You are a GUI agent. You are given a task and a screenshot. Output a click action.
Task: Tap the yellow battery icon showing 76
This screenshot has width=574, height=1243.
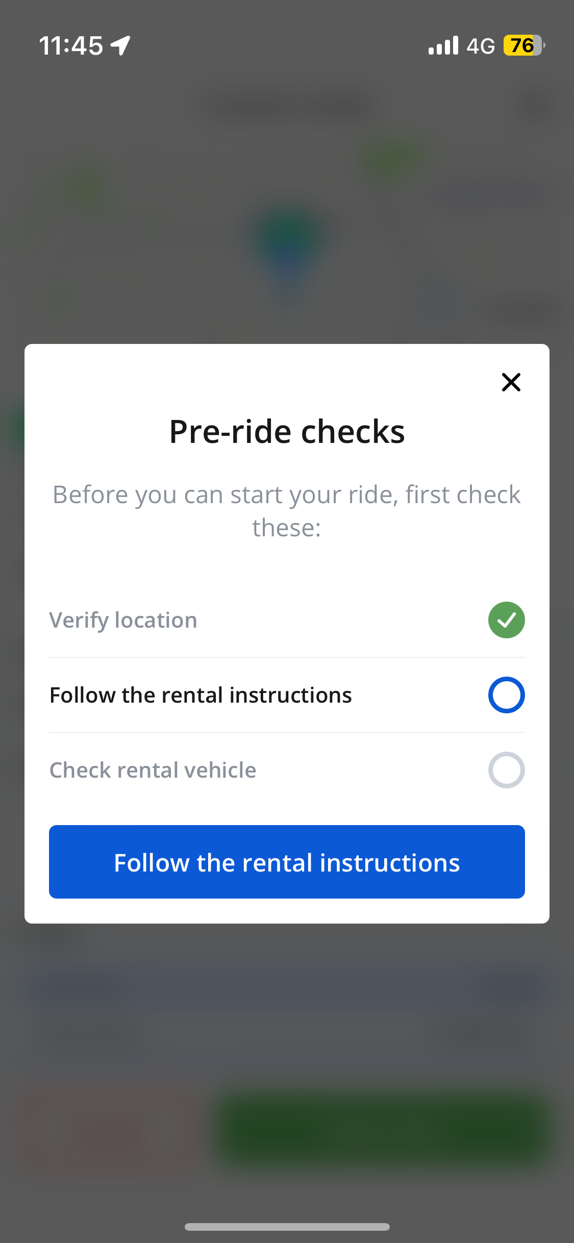click(x=524, y=45)
